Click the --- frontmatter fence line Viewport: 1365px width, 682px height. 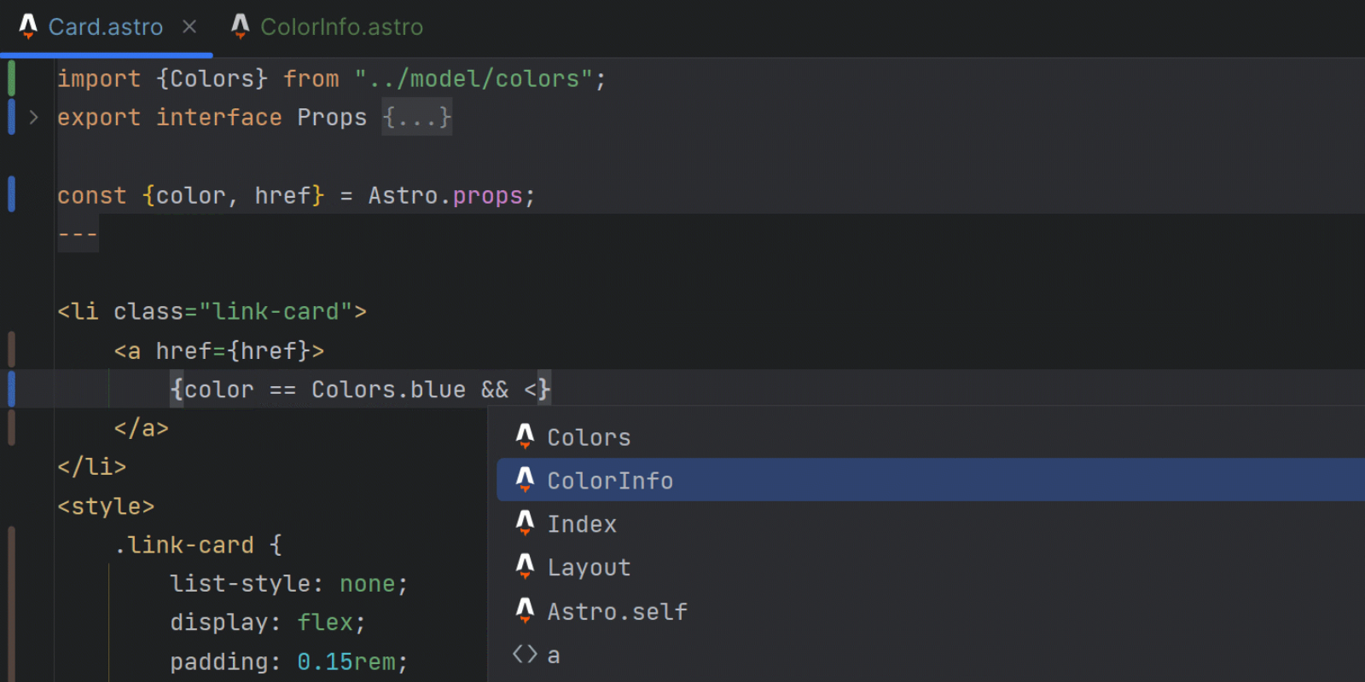[78, 234]
